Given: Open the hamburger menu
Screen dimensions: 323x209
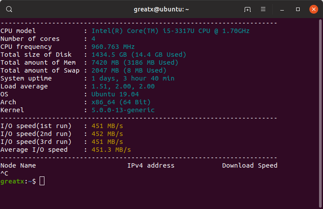Looking at the screenshot, I should coord(263,9).
